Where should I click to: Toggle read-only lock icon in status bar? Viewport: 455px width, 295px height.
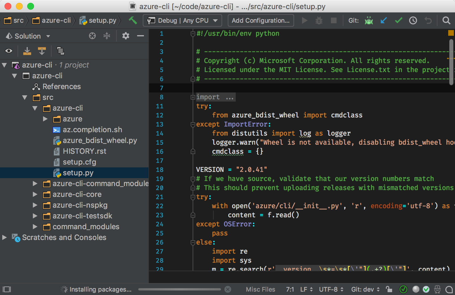pyautogui.click(x=389, y=289)
